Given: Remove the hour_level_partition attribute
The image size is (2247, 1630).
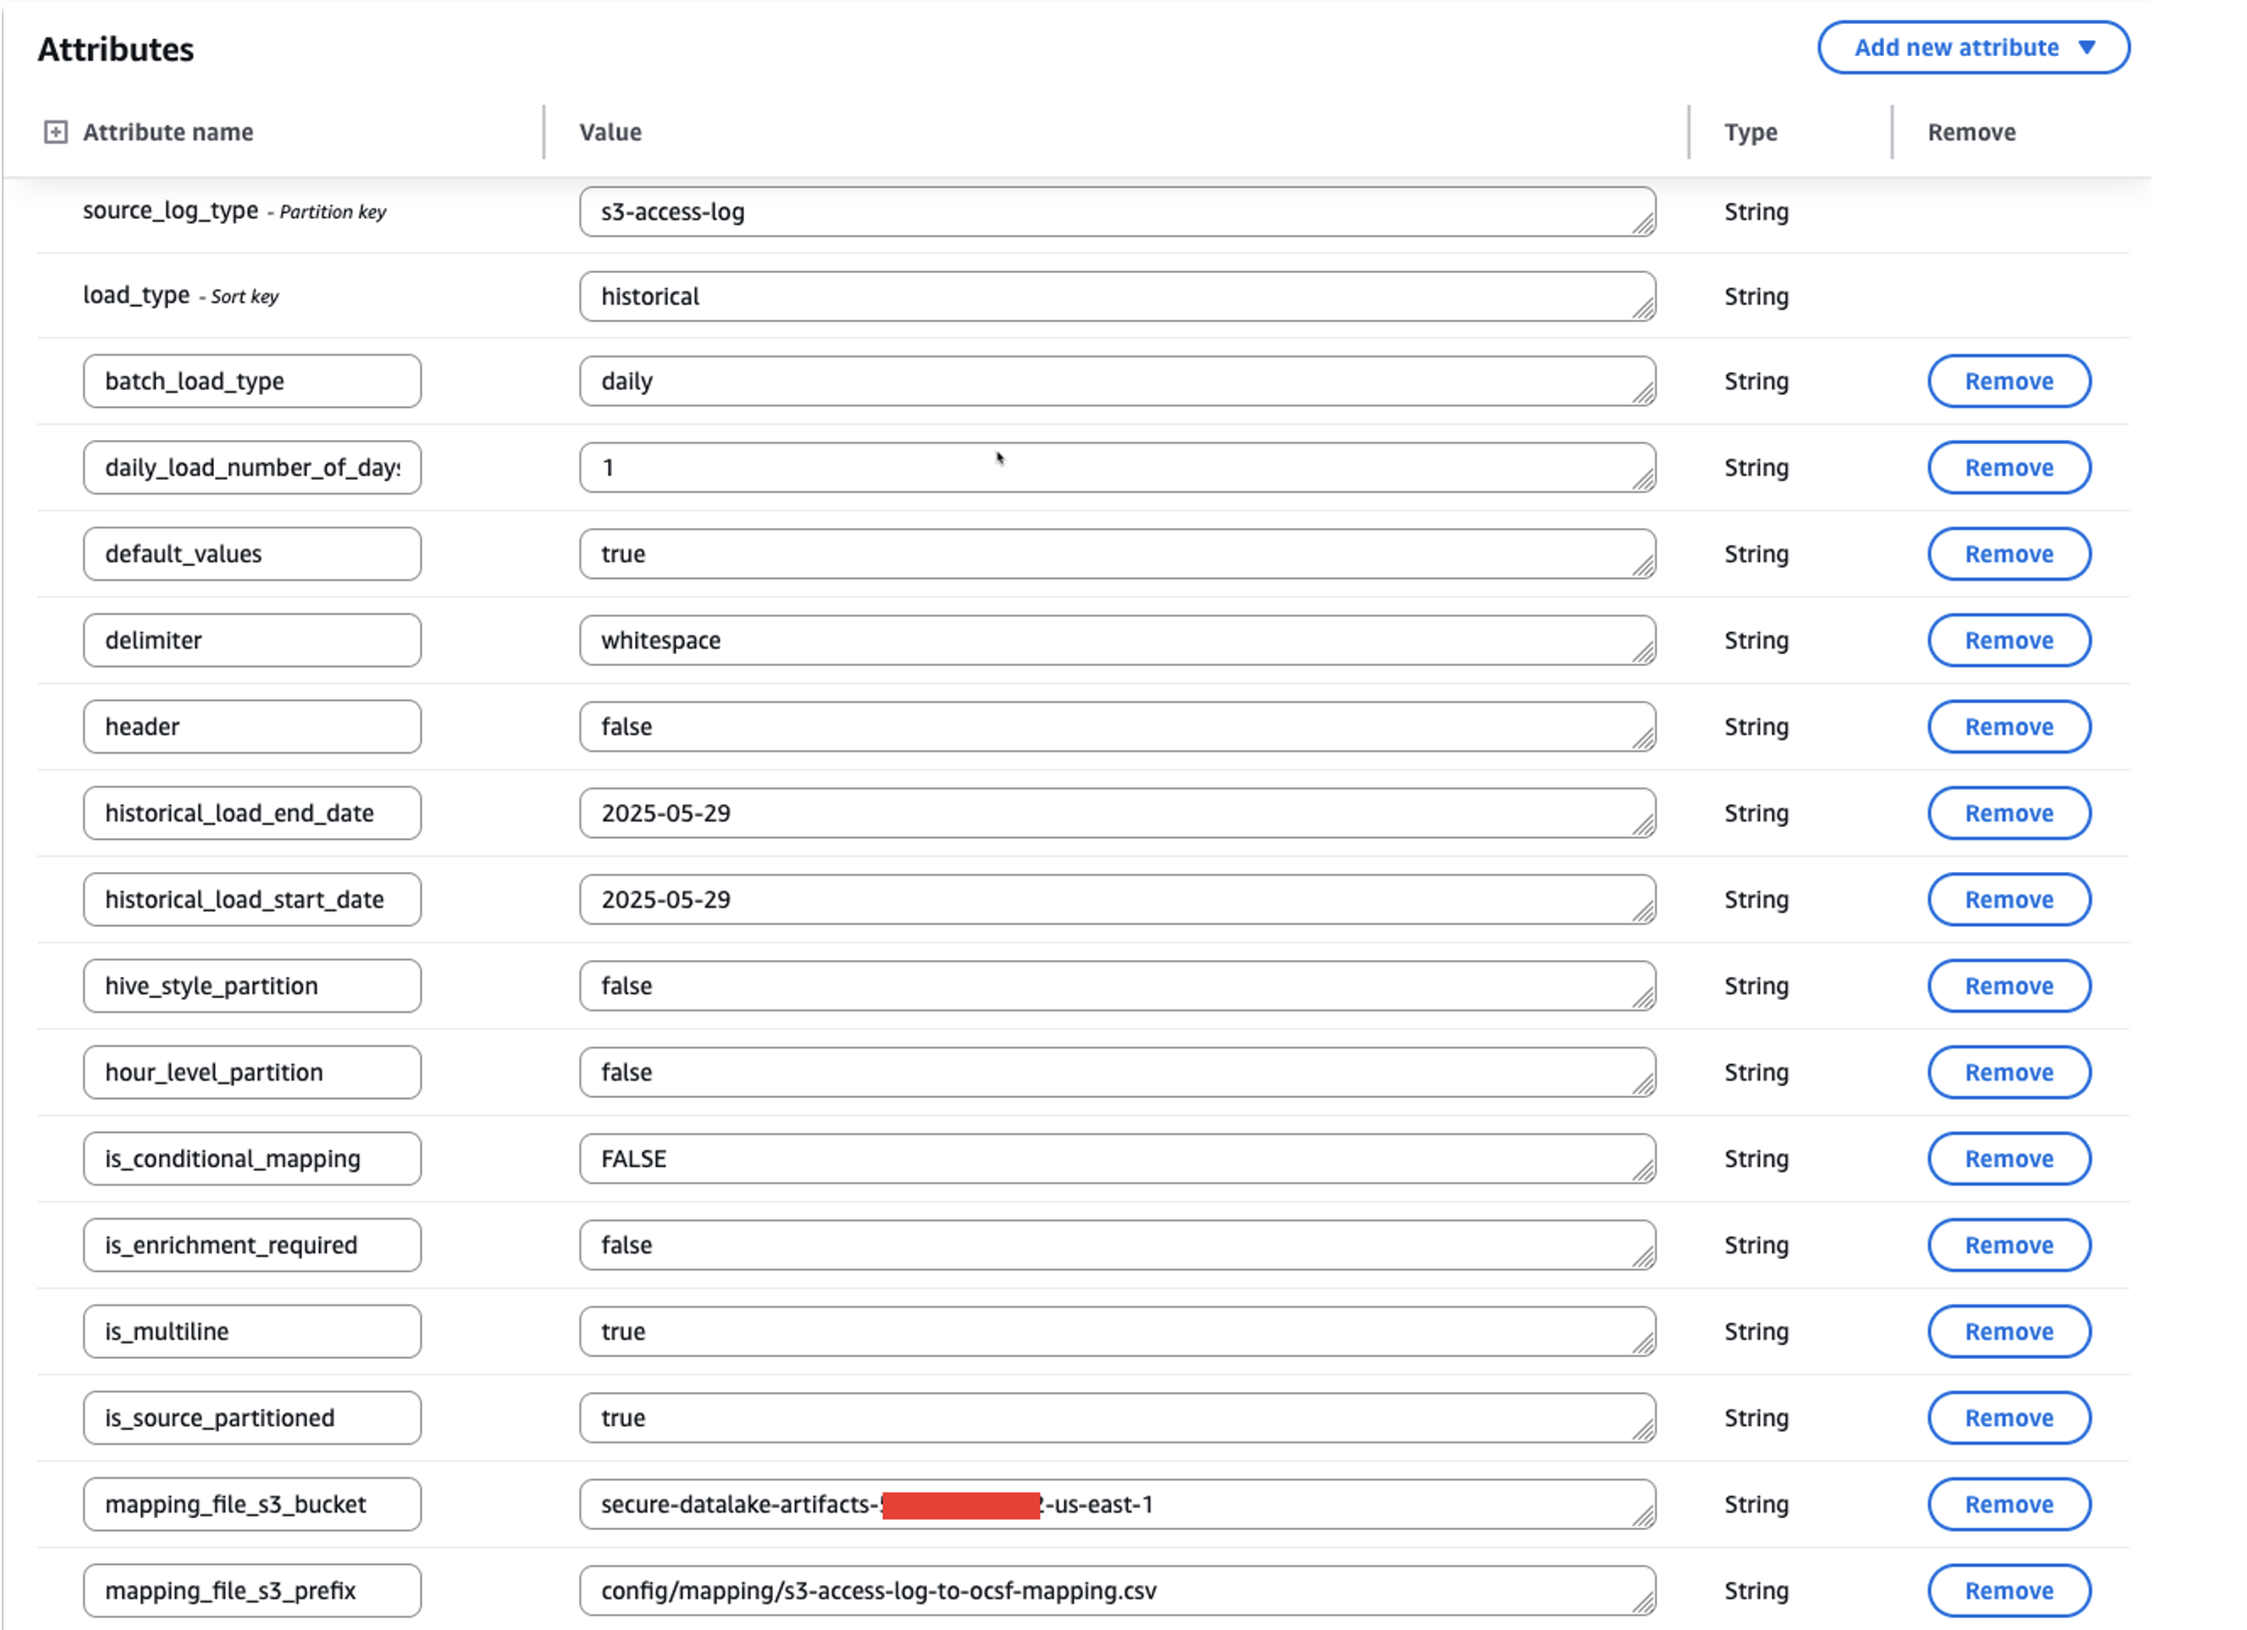Looking at the screenshot, I should [2008, 1072].
